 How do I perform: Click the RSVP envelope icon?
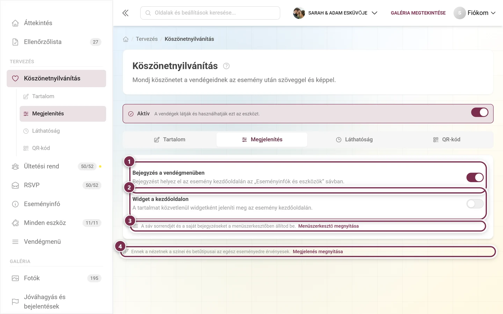click(15, 185)
